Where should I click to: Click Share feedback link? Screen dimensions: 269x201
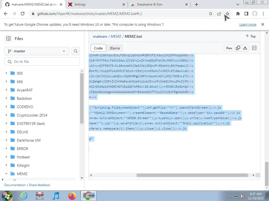tap(39, 185)
